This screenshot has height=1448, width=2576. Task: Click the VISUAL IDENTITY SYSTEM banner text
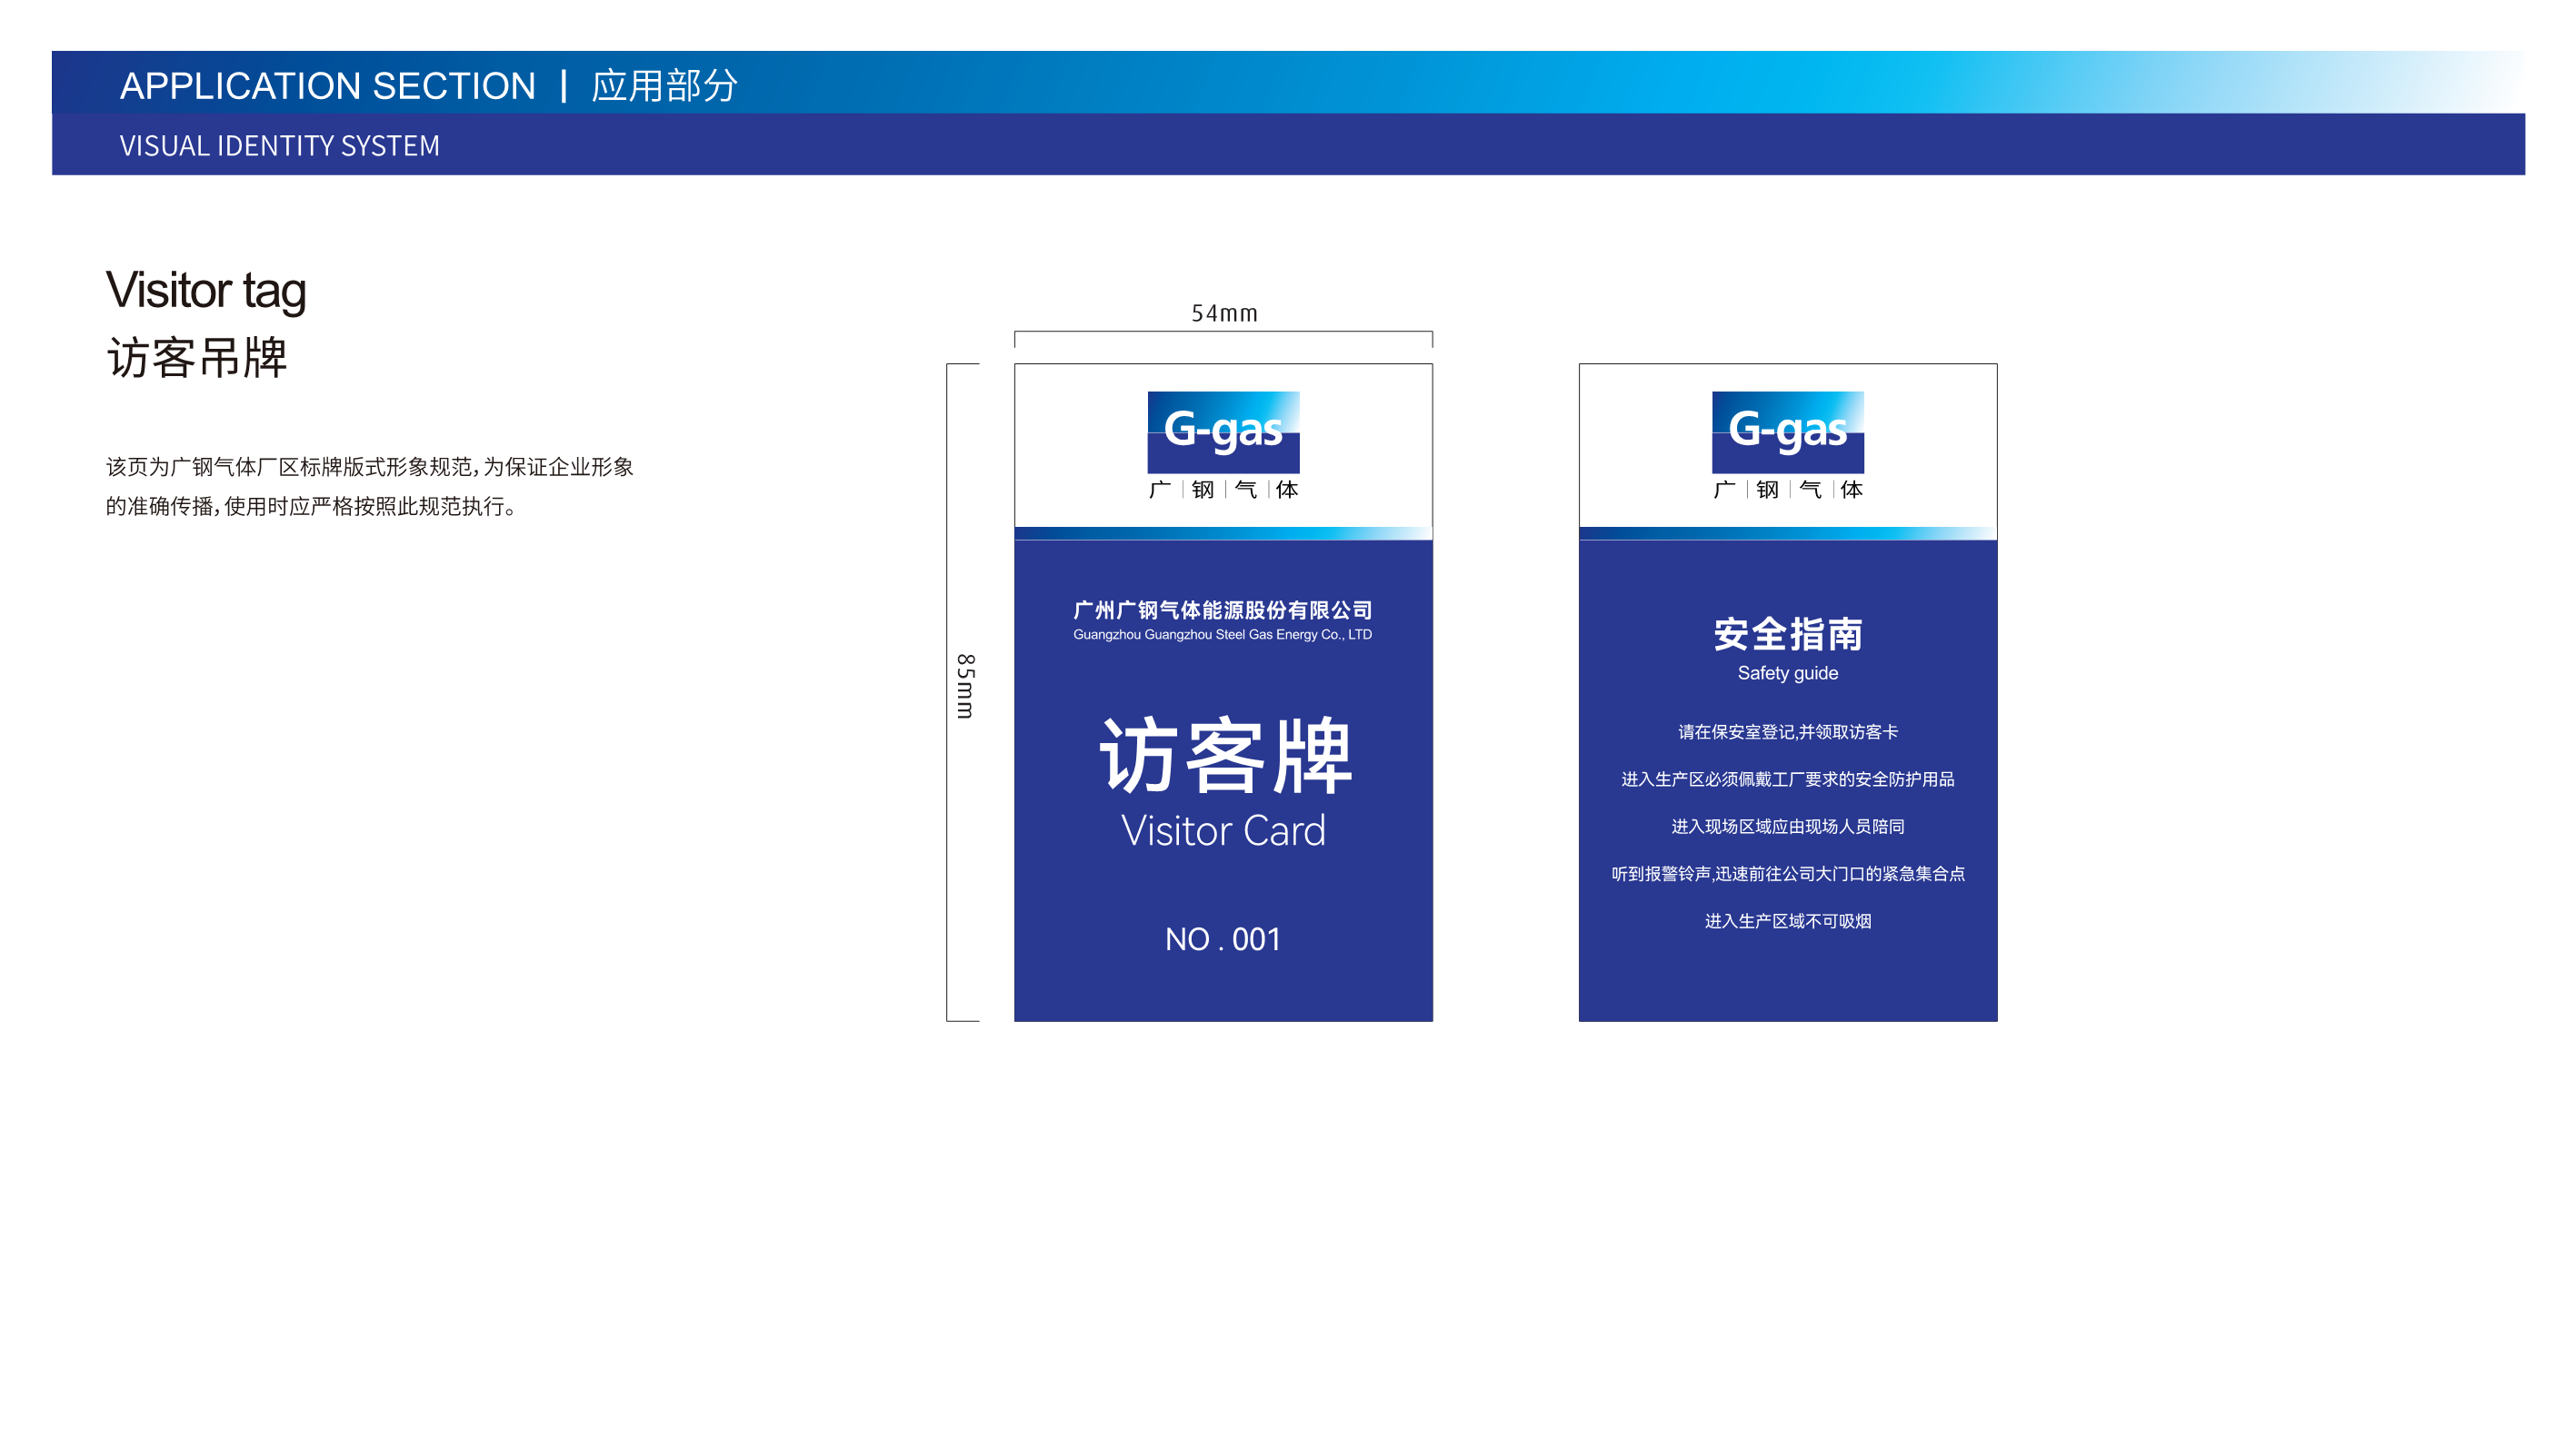[x=279, y=146]
